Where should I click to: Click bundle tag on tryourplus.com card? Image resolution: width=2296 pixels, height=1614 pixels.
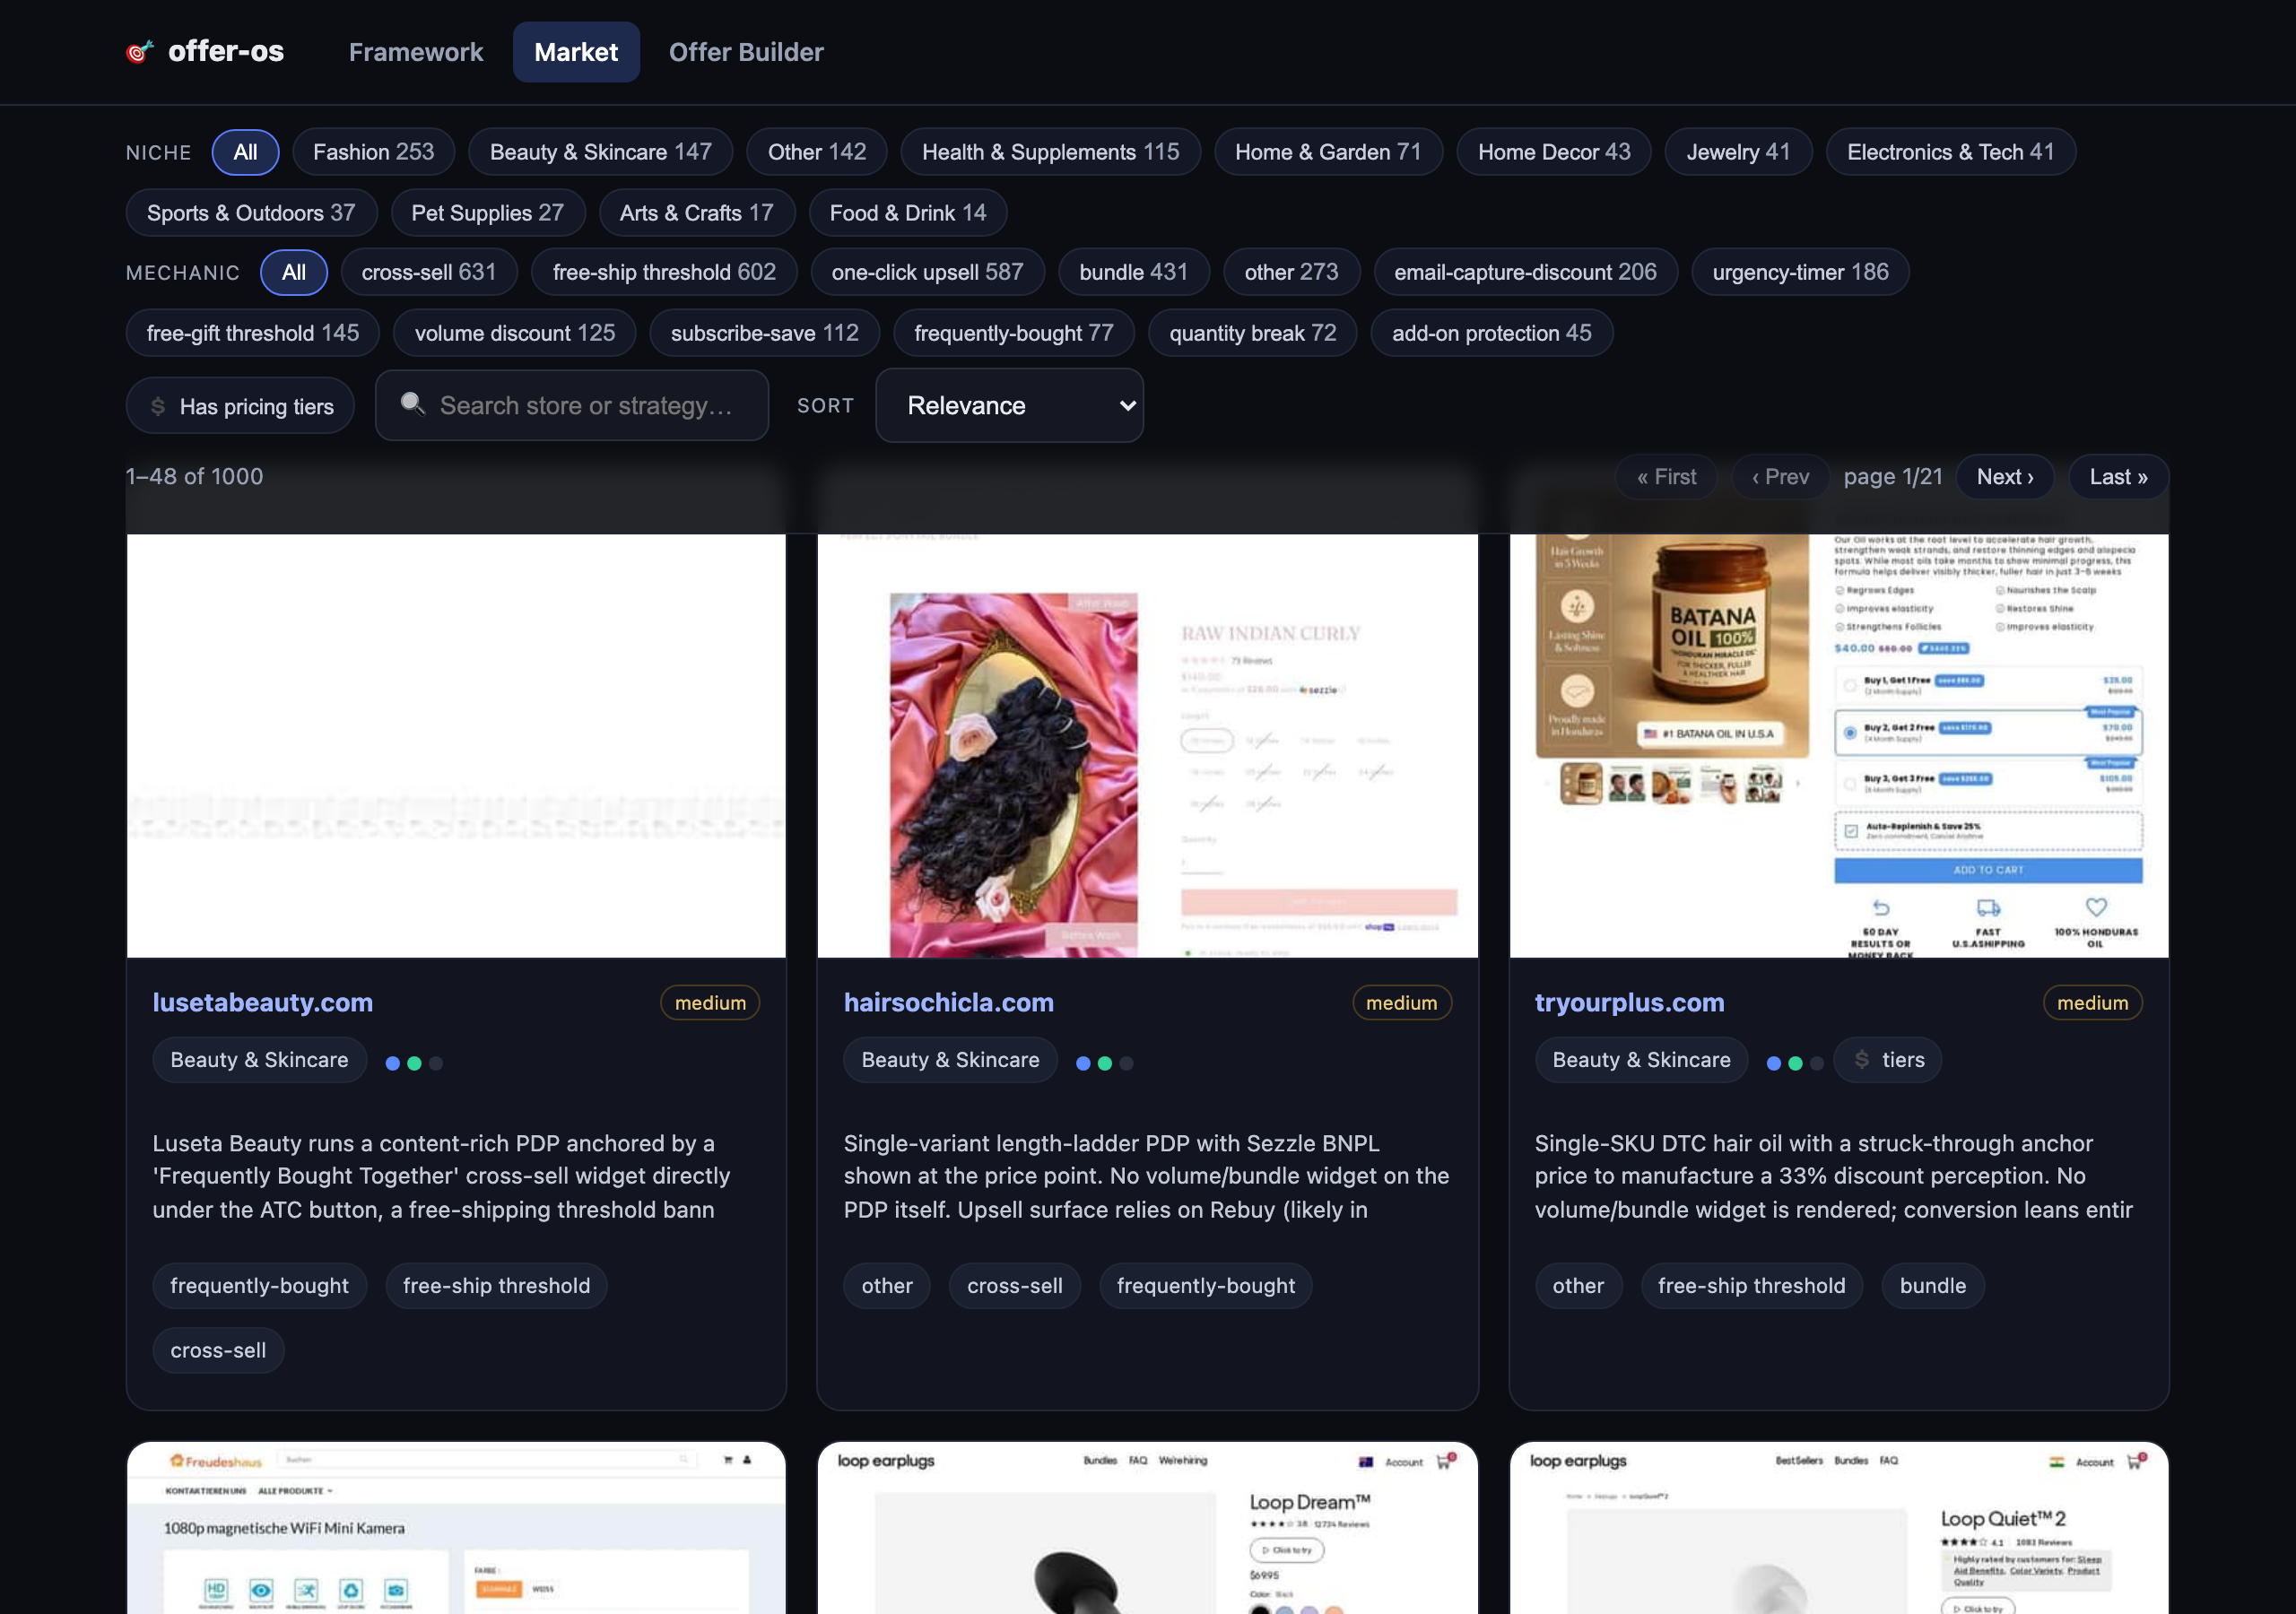coord(1933,1286)
